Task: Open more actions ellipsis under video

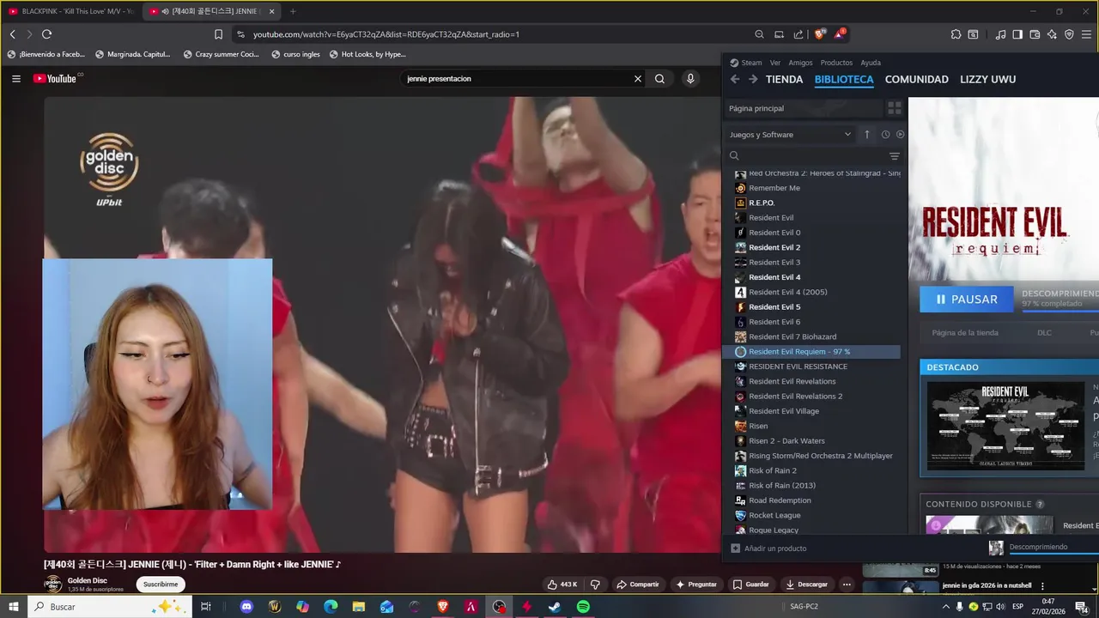Action: (847, 585)
